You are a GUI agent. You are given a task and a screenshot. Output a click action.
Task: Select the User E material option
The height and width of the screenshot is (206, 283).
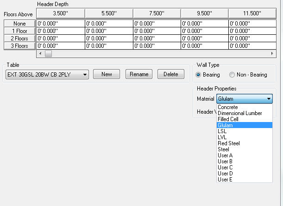point(225,180)
